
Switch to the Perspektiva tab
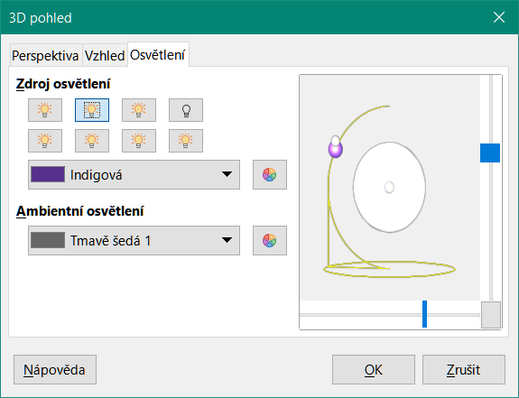coord(46,56)
